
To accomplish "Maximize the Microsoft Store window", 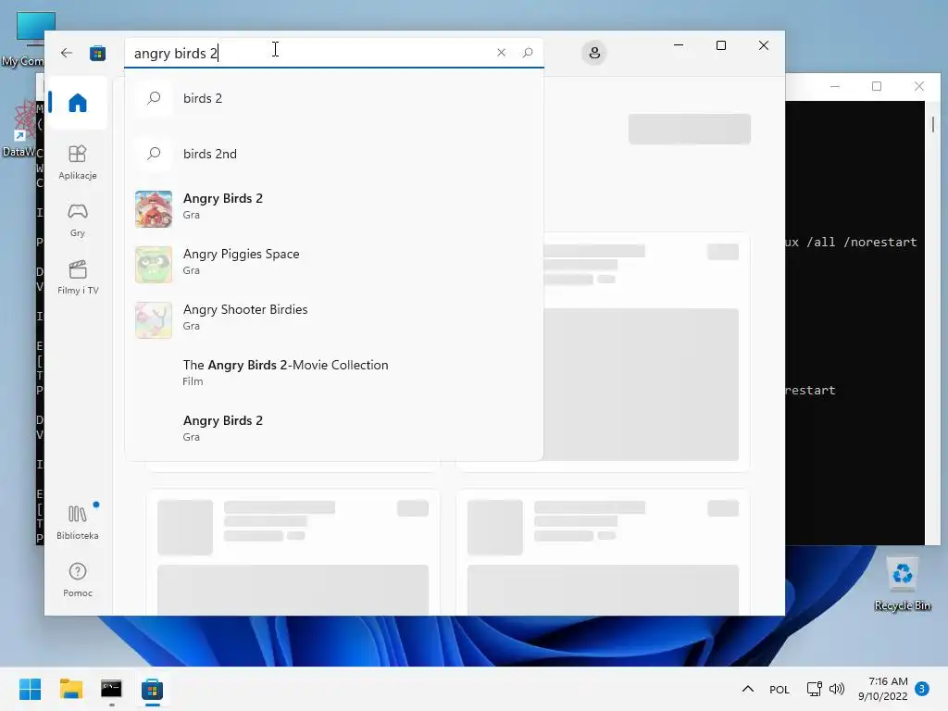I will (720, 45).
